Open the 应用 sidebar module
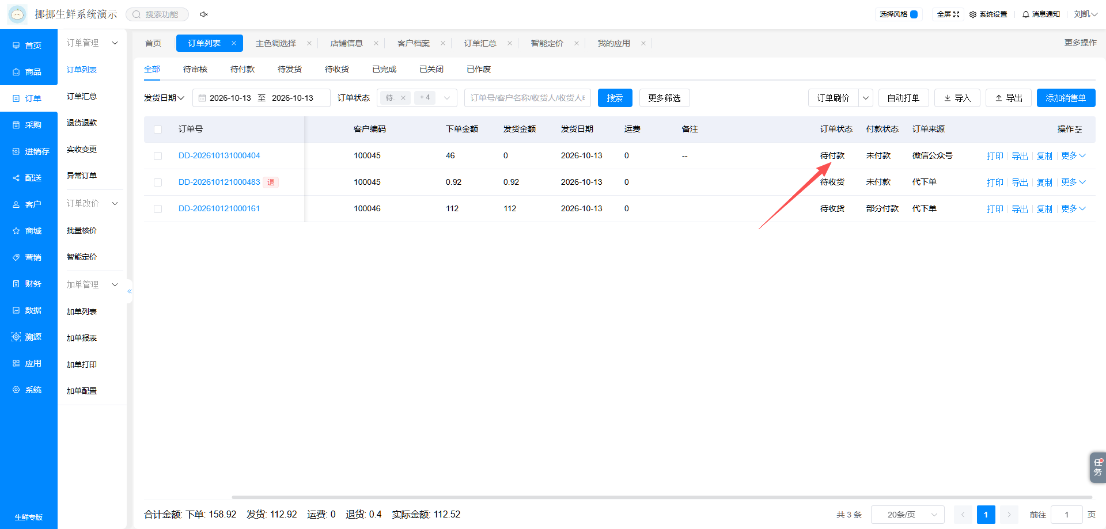1106x529 pixels. pos(29,363)
